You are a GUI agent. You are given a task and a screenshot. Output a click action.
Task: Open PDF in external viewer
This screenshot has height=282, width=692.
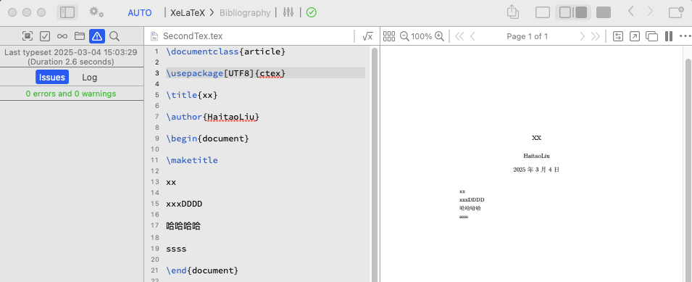click(x=634, y=36)
